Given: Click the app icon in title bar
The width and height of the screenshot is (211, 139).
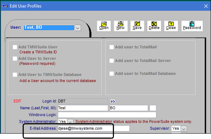Looking at the screenshot, I should (x=5, y=6).
